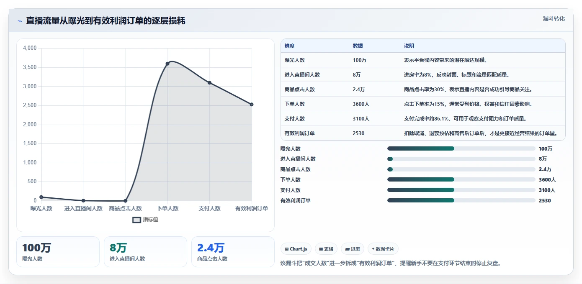This screenshot has width=582, height=284.
Task: Click the 进入直播间人数 data point on the chart line
Action: click(83, 201)
